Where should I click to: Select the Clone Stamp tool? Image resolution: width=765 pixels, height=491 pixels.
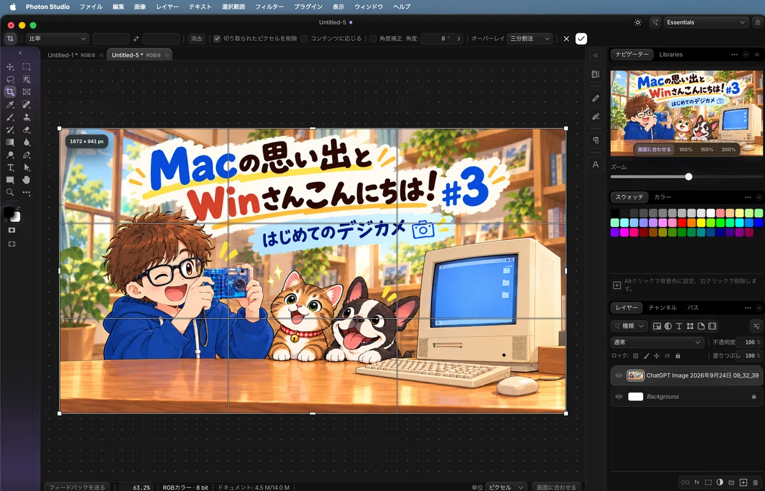coord(27,117)
